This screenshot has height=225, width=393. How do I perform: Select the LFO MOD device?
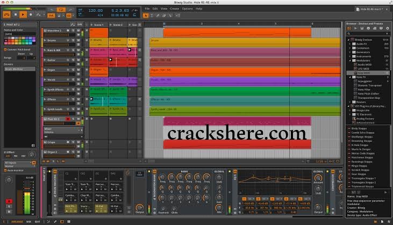click(363, 69)
